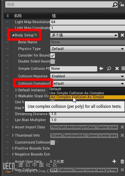Add an Asset User Data element
This screenshot has width=125, height=176.
click(114, 161)
